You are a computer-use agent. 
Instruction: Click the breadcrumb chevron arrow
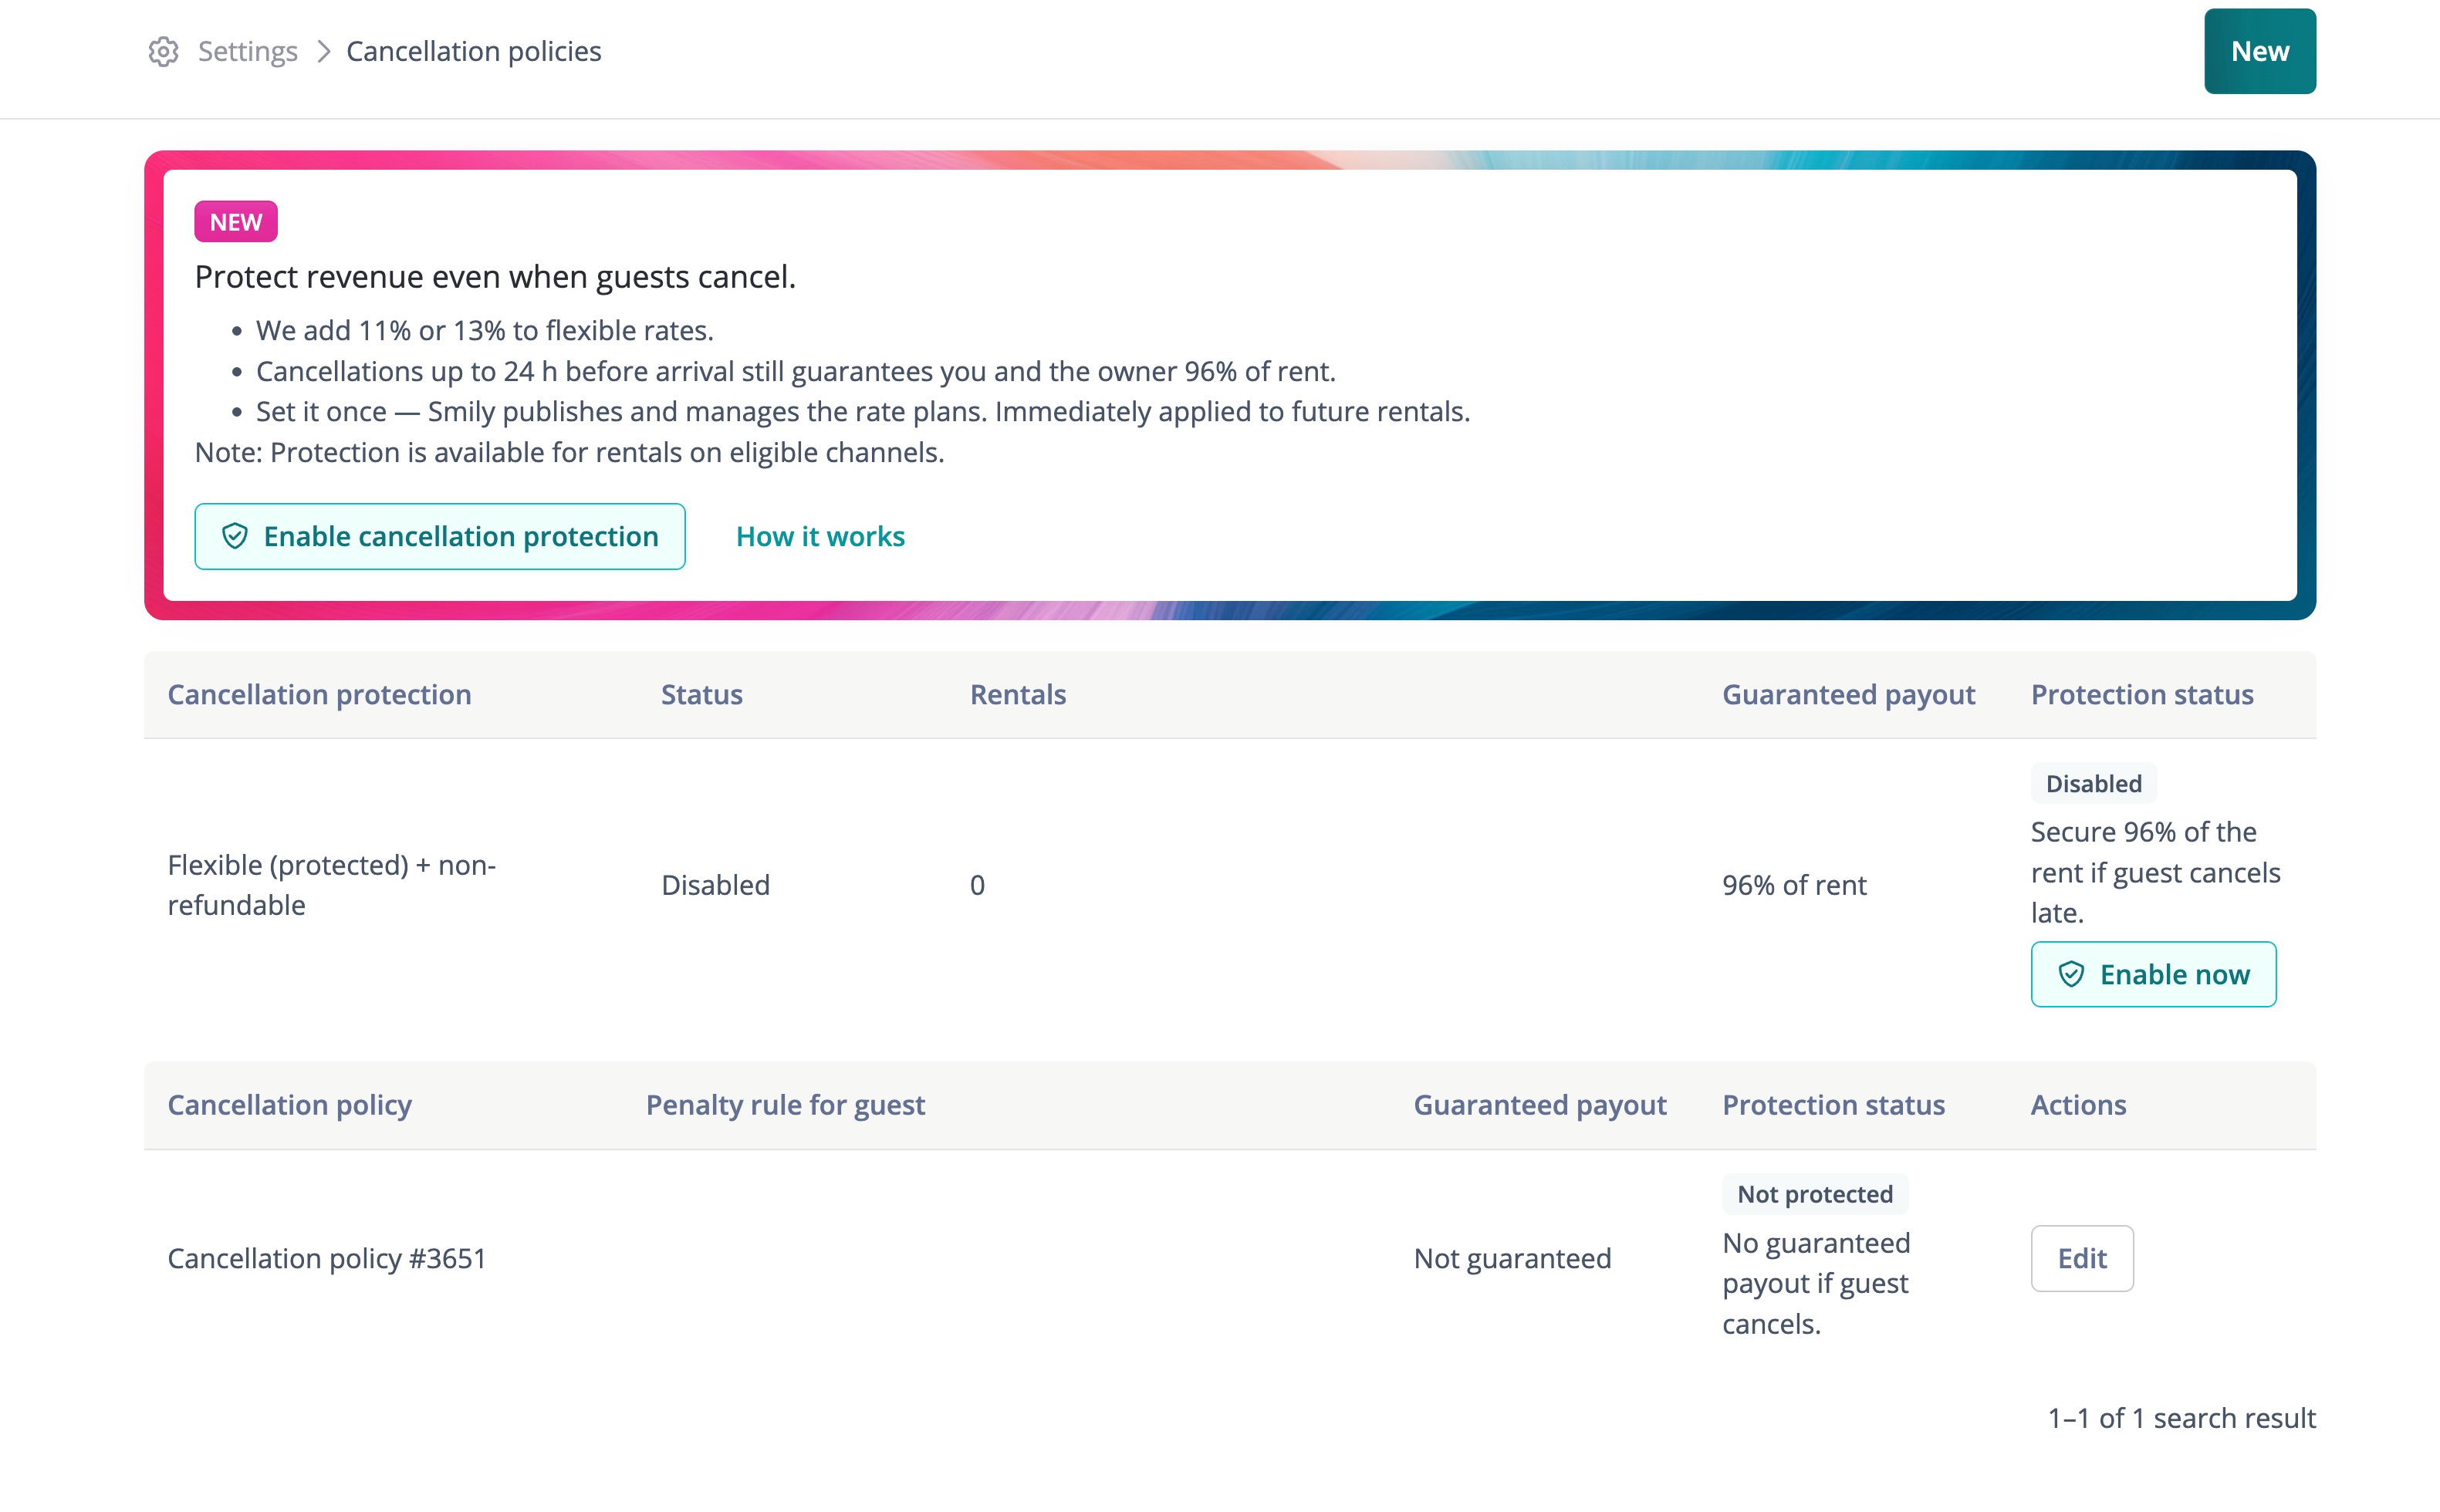[323, 51]
